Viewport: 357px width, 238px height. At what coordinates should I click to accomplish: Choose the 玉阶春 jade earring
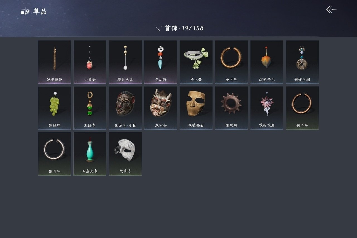[x=90, y=108]
